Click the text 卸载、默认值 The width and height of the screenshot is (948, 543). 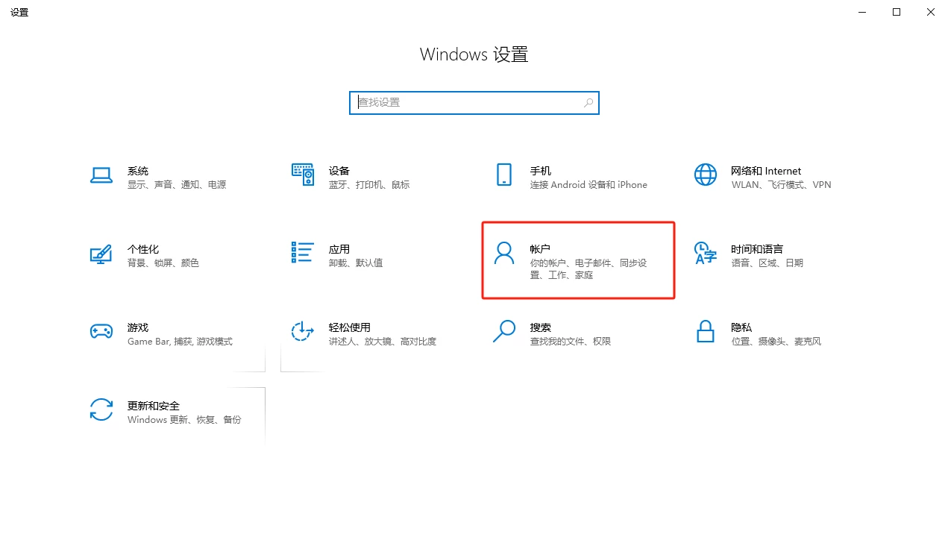[x=356, y=263]
